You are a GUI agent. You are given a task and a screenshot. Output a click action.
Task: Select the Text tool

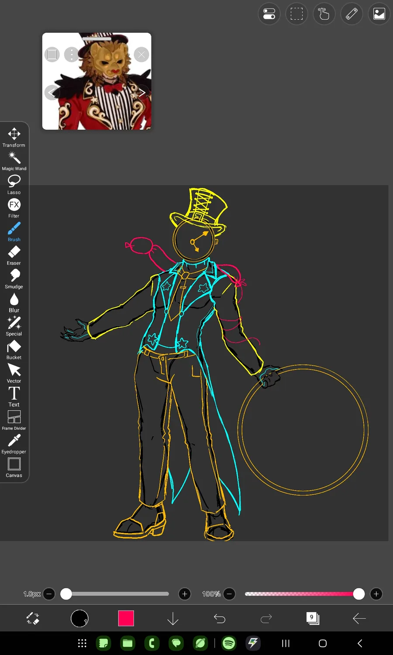tap(14, 396)
